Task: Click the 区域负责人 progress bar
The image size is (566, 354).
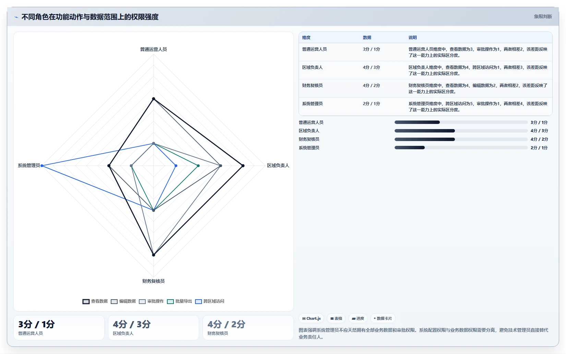Action: pyautogui.click(x=461, y=131)
